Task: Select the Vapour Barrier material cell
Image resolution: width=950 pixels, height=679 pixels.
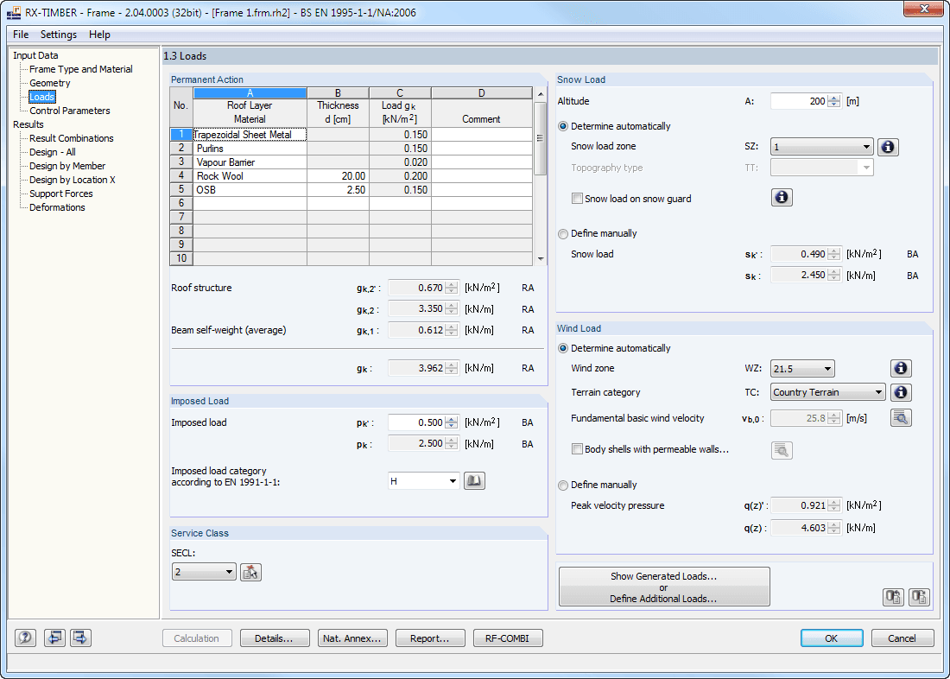Action: tap(250, 162)
